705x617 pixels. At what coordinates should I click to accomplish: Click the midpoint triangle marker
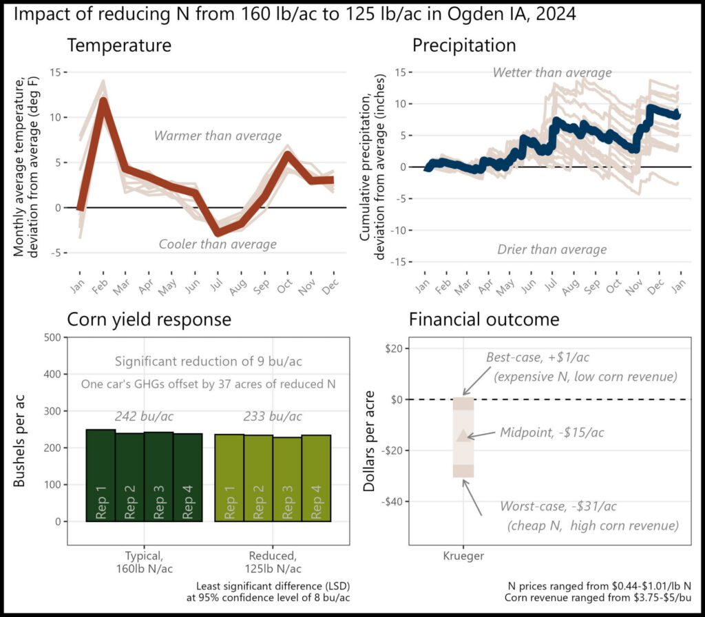pos(463,435)
